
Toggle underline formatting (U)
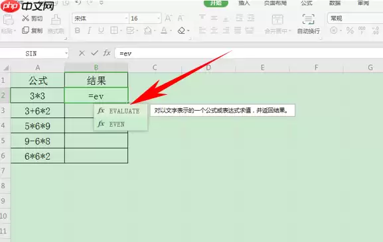pyautogui.click(x=101, y=30)
